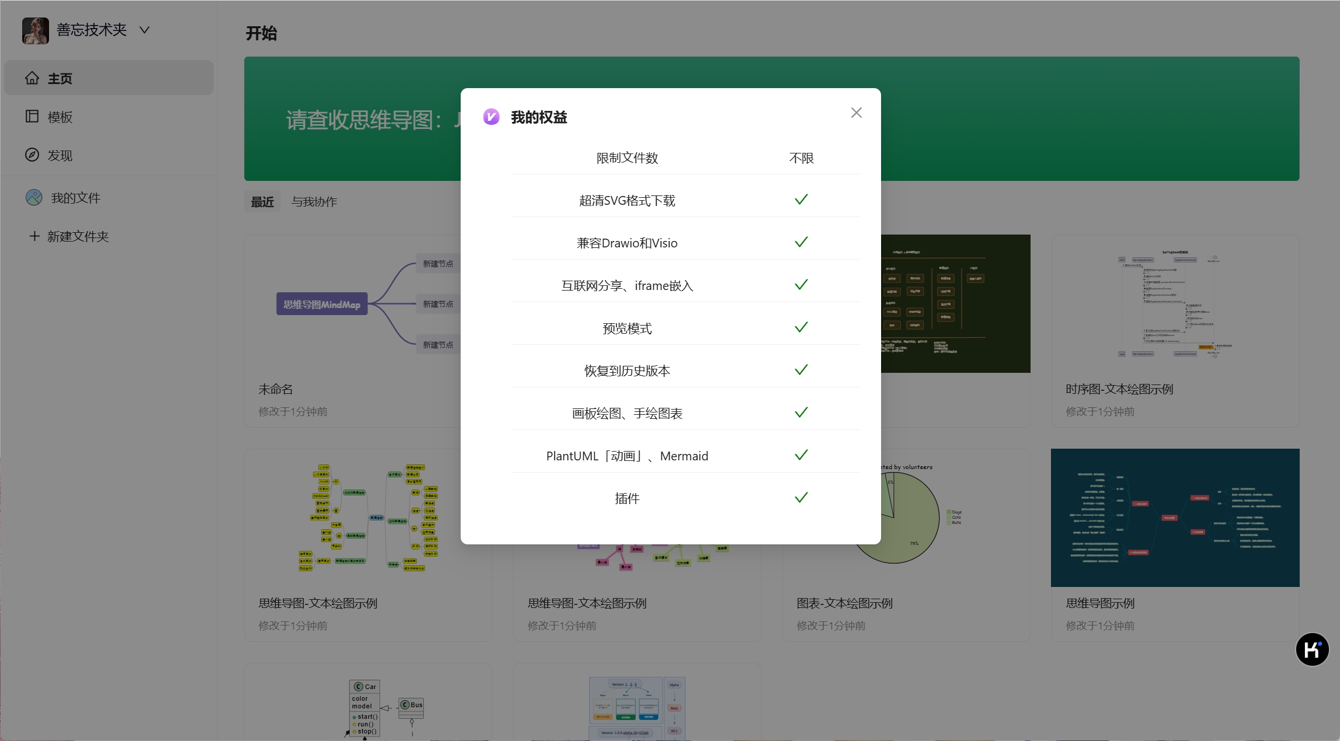Open the yellow-green 思维导图-文本绘图示例 thumbnail
This screenshot has height=741, width=1340.
(x=368, y=518)
